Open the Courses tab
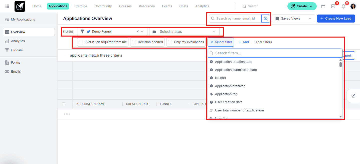The height and width of the screenshot is (164, 360). pyautogui.click(x=125, y=6)
